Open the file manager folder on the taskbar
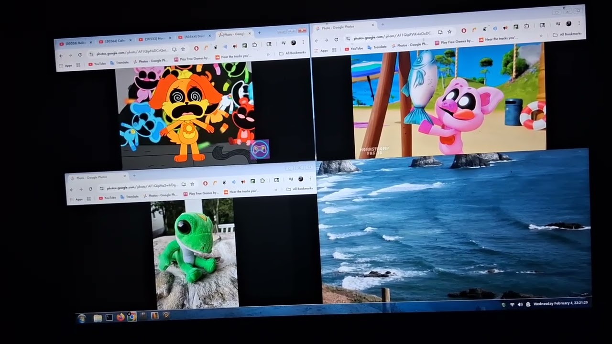This screenshot has height=344, width=612. click(98, 318)
